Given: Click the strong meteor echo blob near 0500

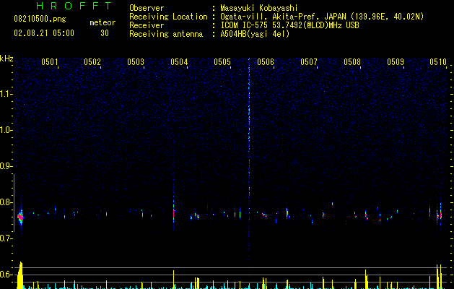Looking at the screenshot, I should tap(21, 217).
